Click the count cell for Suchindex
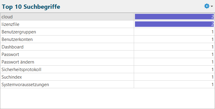 [x=174, y=77]
